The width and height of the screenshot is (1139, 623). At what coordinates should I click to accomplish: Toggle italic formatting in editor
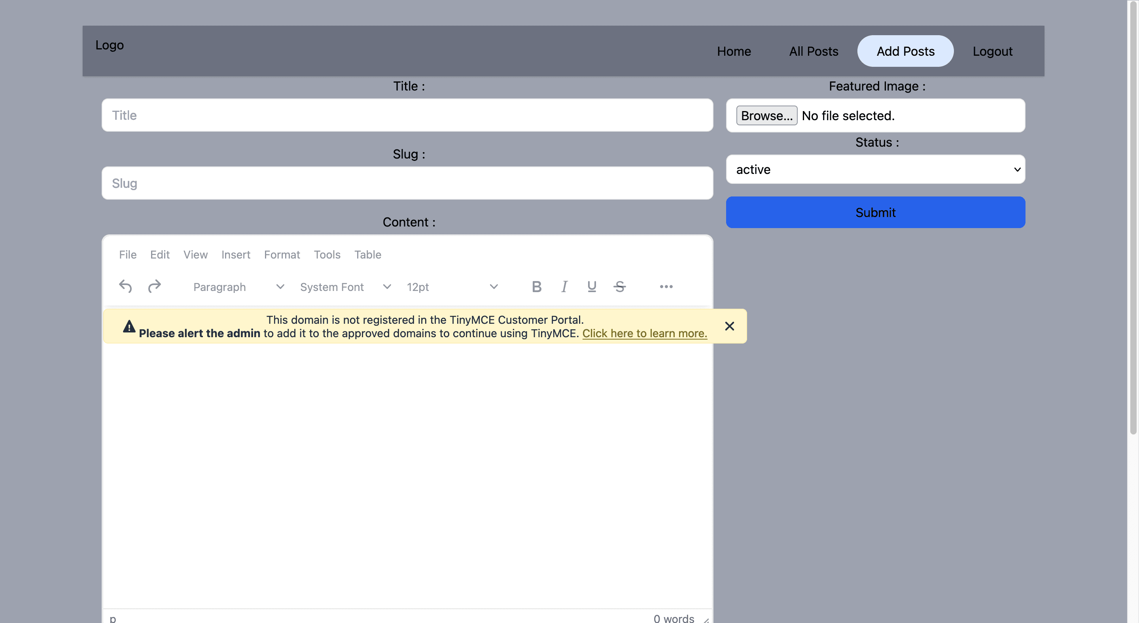pyautogui.click(x=564, y=287)
